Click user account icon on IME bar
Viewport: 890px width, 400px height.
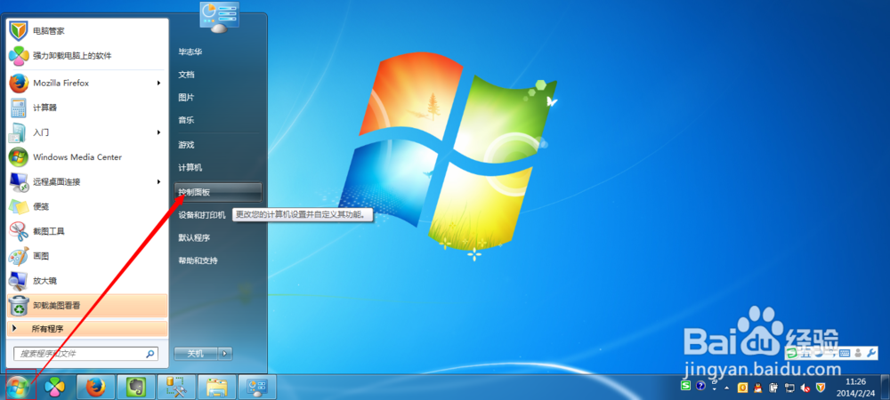(858, 353)
